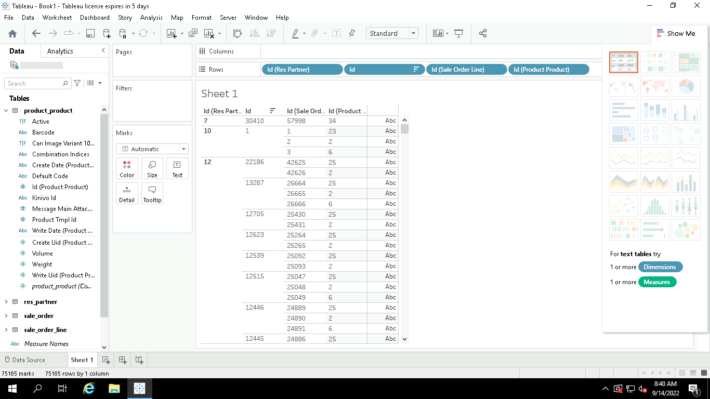
Task: Expand the sale_order_line table
Action: [x=6, y=330]
